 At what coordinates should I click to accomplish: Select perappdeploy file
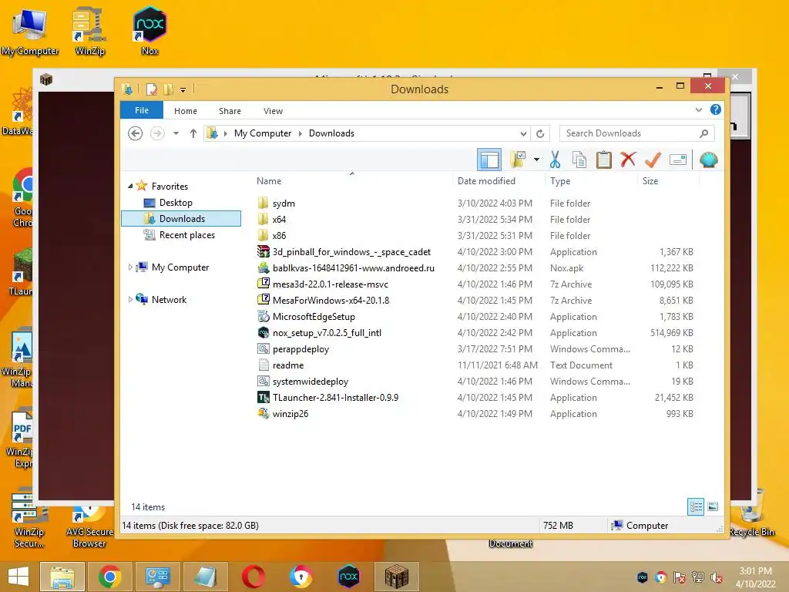pyautogui.click(x=300, y=349)
